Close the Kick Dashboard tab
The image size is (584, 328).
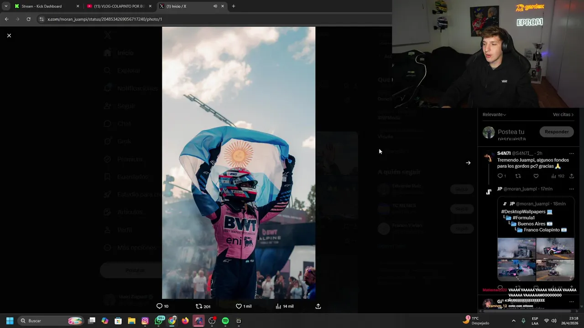click(78, 6)
